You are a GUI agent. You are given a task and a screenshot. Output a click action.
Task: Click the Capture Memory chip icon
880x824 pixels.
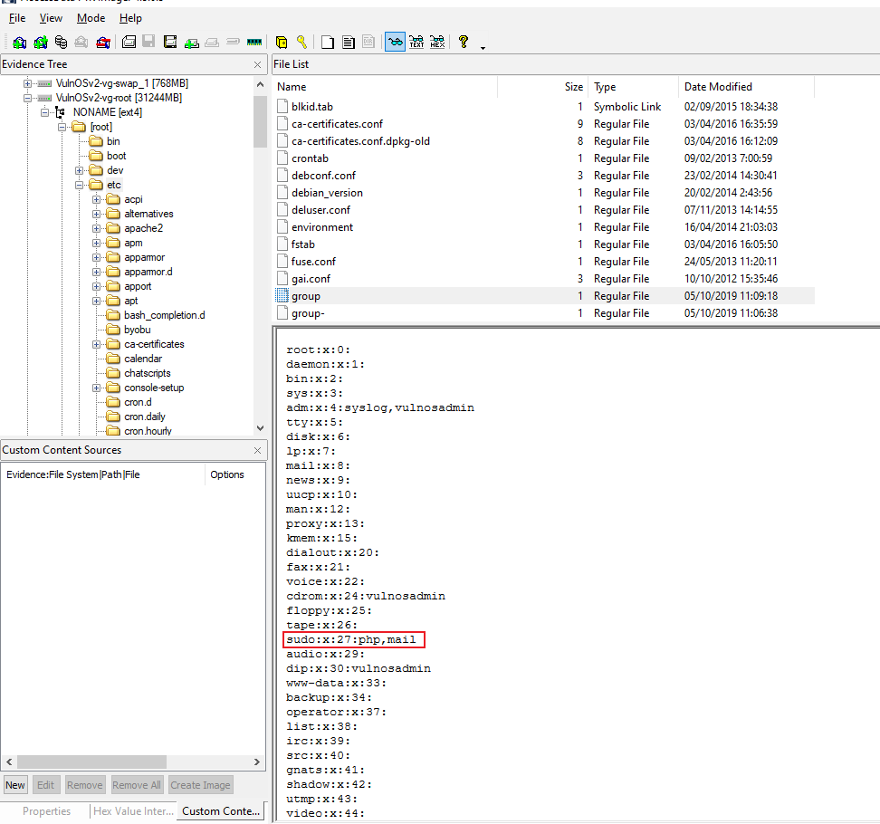254,43
